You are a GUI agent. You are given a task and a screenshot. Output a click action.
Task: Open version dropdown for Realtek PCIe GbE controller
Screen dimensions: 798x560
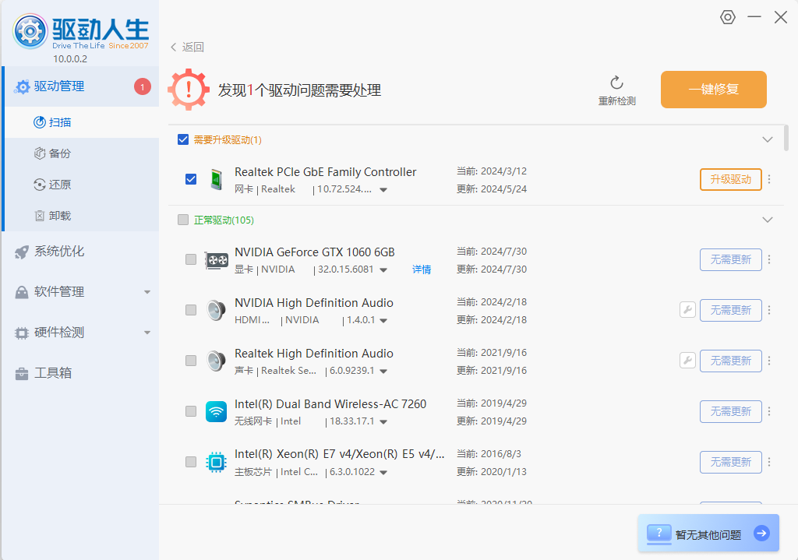point(383,190)
